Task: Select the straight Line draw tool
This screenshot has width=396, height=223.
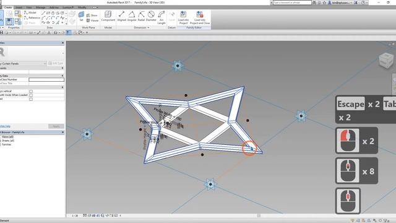Action: point(43,13)
